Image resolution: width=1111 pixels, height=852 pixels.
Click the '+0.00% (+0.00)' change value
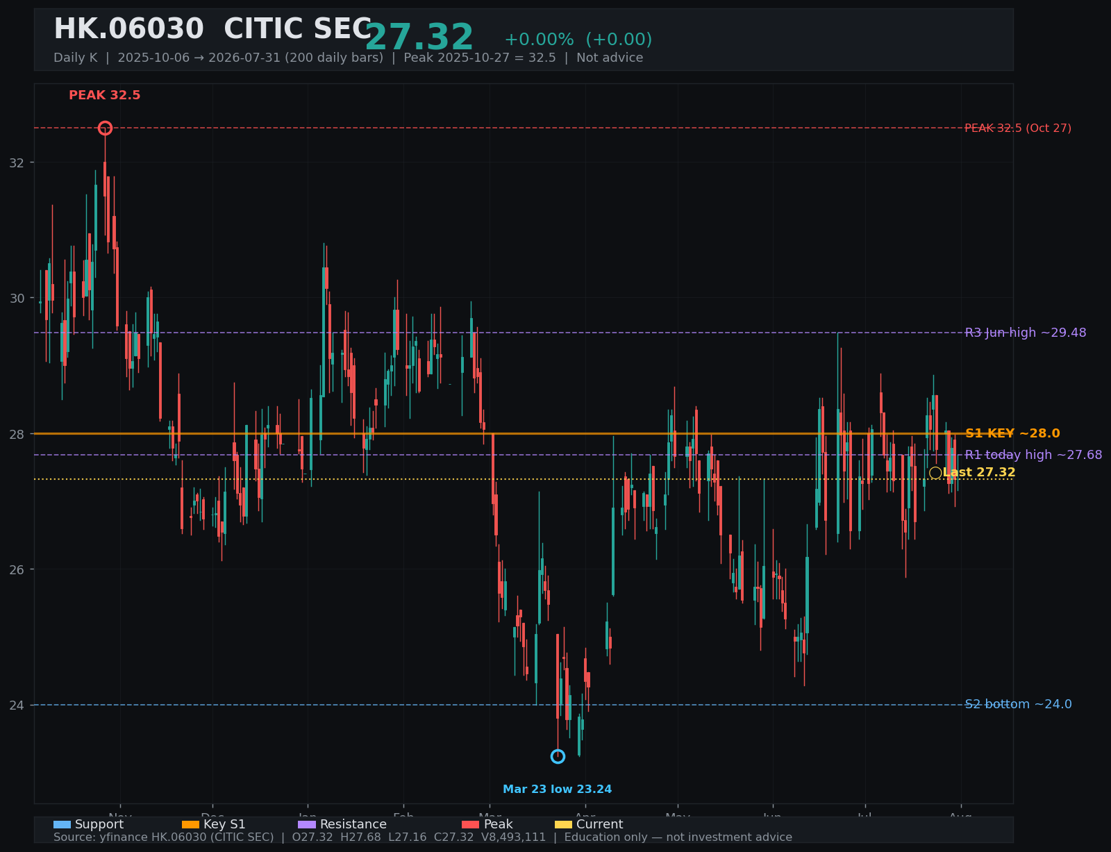[578, 40]
